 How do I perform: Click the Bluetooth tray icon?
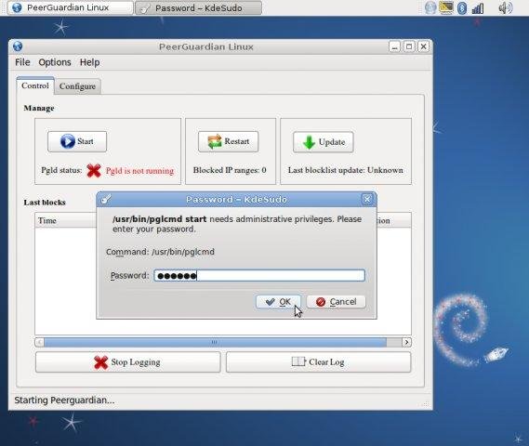(x=462, y=7)
